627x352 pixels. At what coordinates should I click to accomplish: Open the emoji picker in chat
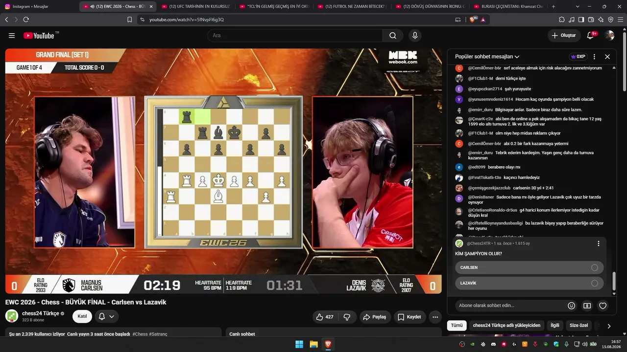[571, 306]
